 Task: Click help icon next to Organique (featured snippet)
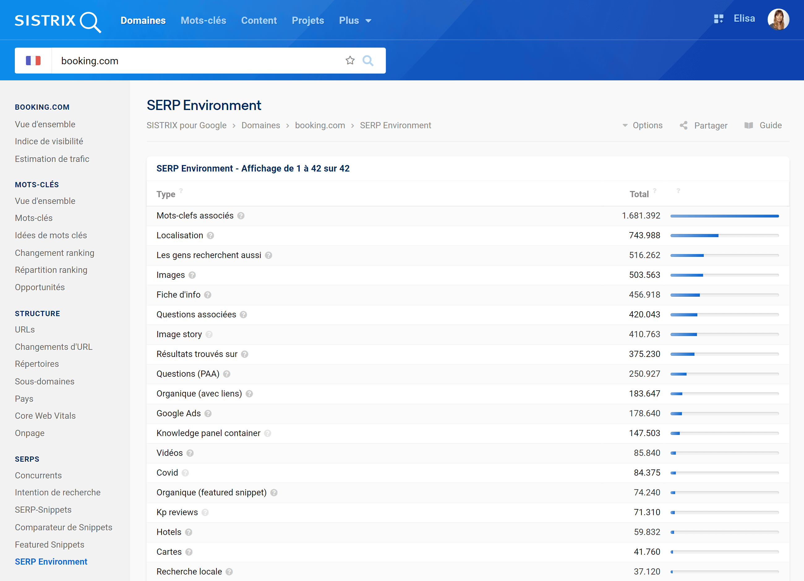(274, 493)
